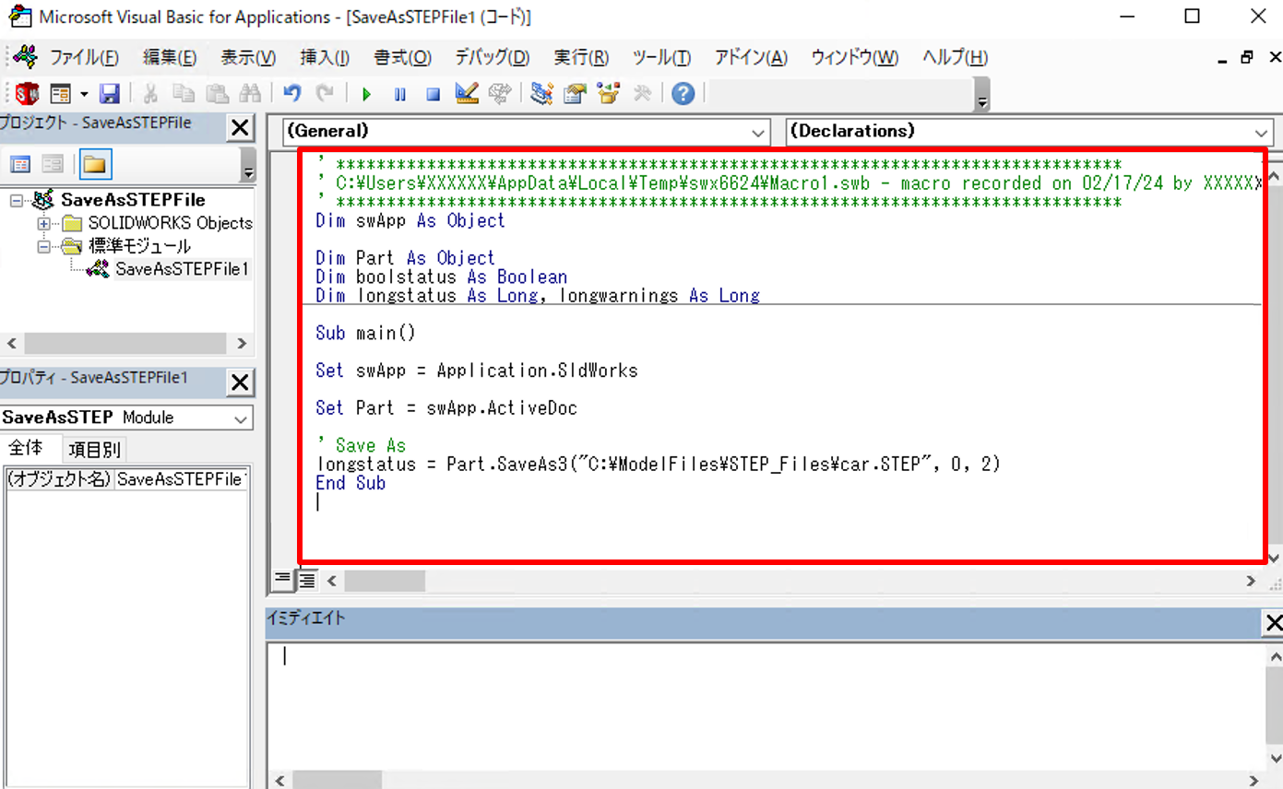Image resolution: width=1283 pixels, height=789 pixels.
Task: Click the Undo arrow in the toolbar
Action: tap(292, 93)
